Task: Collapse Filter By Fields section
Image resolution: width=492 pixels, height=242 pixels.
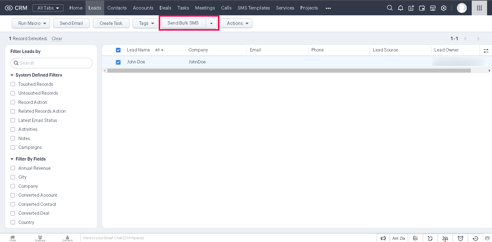Action: [x=12, y=159]
